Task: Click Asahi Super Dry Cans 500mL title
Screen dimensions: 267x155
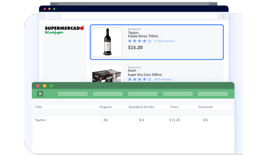Action: (x=145, y=73)
